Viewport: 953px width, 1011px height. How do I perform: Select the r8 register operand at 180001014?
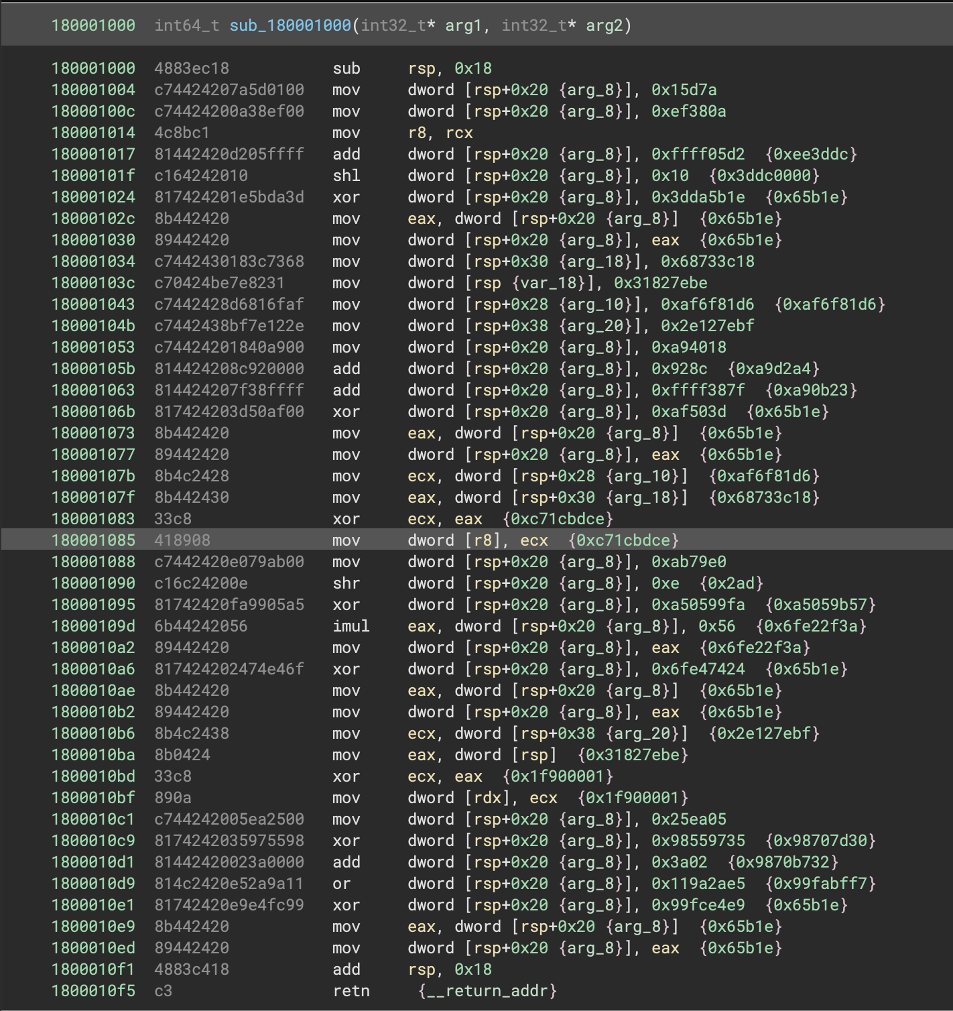(x=419, y=133)
